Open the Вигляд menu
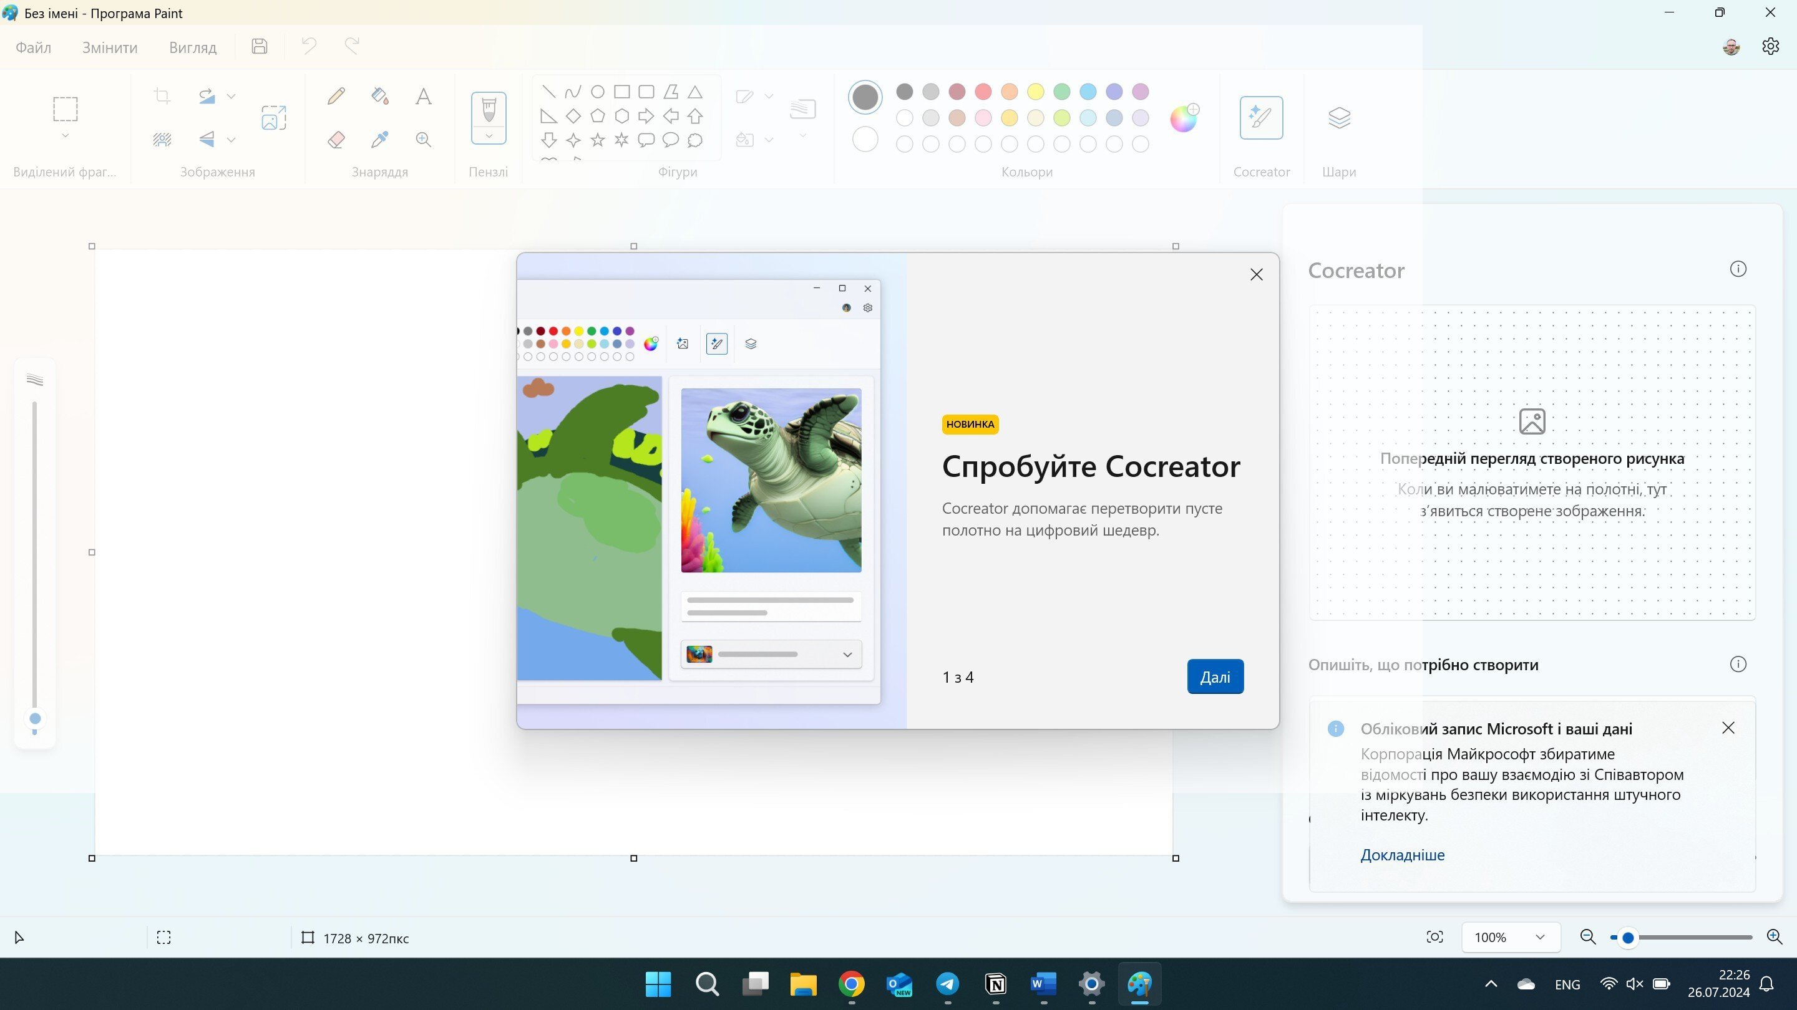 pyautogui.click(x=193, y=47)
